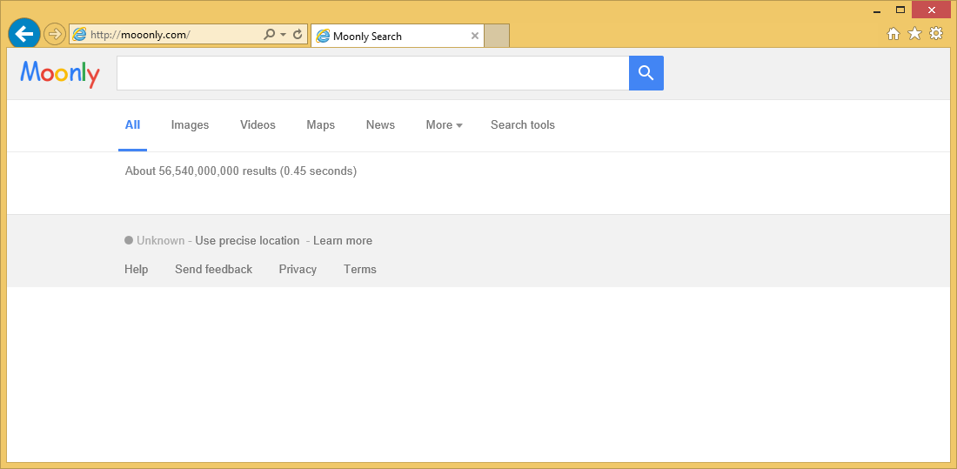This screenshot has height=469, width=957.
Task: Open the Privacy footer link
Action: [298, 270]
